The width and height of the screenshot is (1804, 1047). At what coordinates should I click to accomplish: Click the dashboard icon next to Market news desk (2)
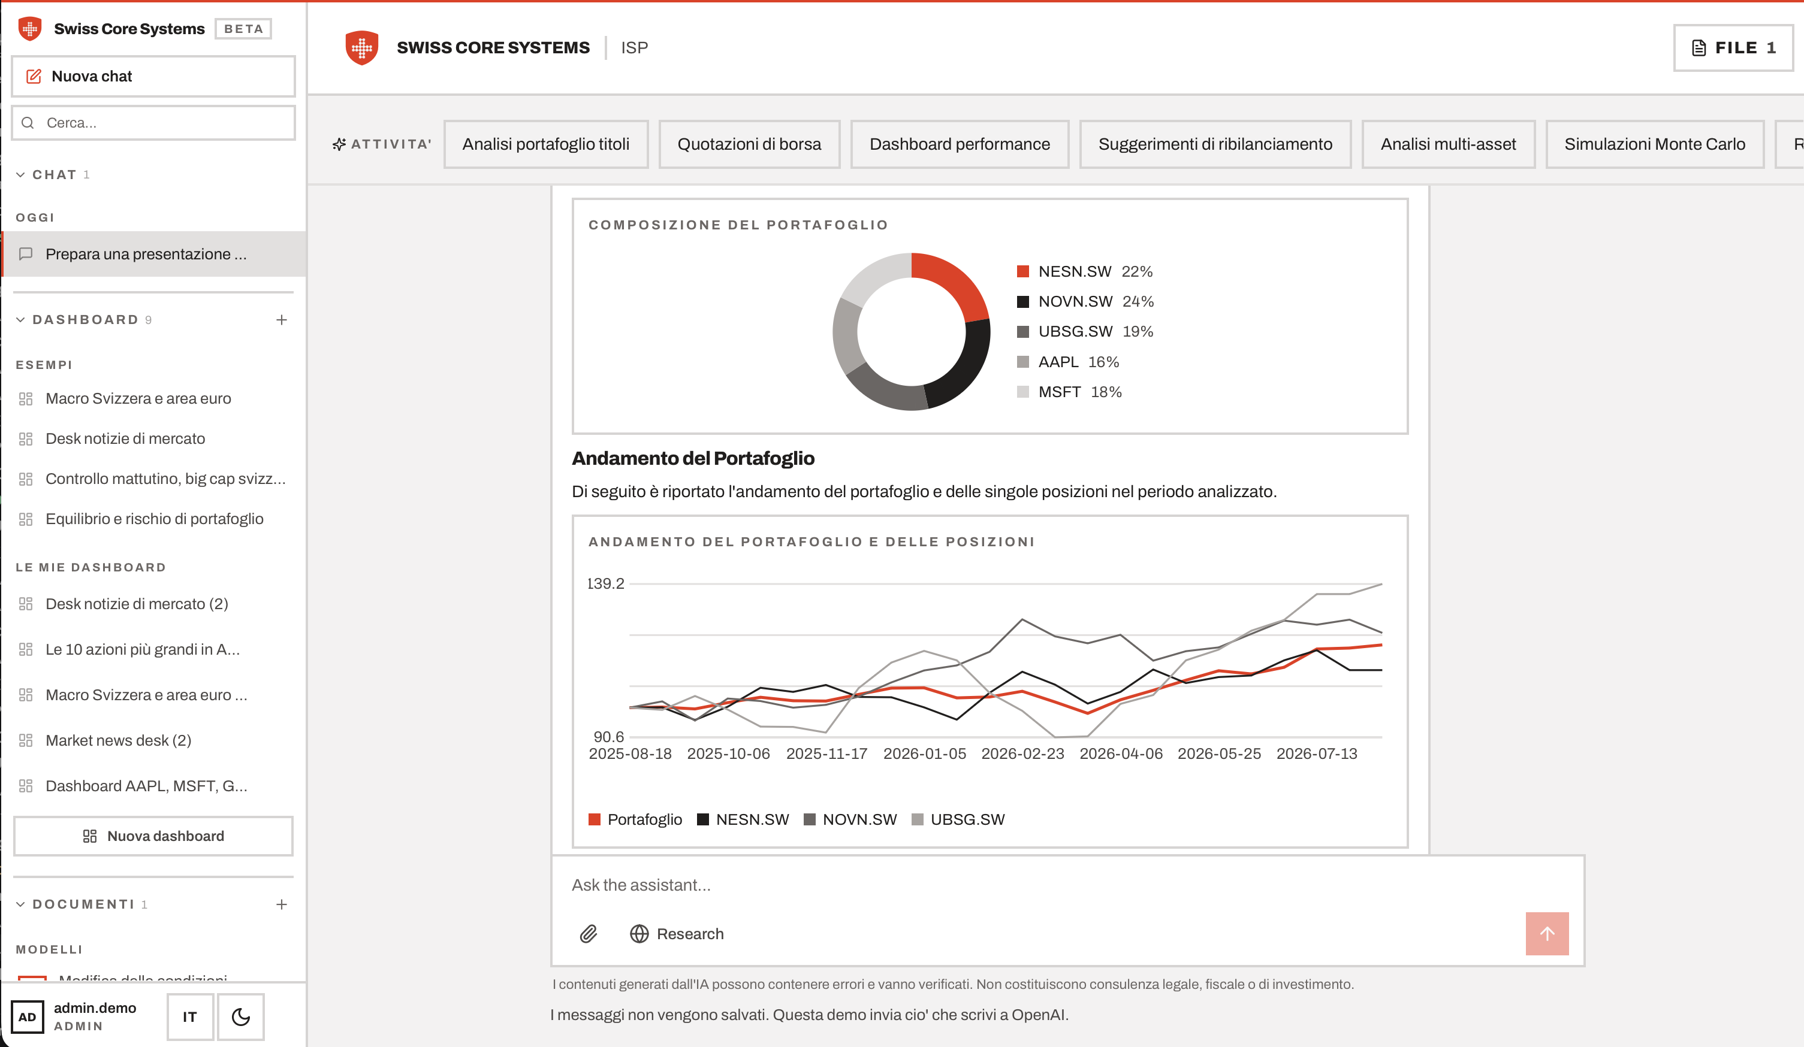pyautogui.click(x=26, y=741)
